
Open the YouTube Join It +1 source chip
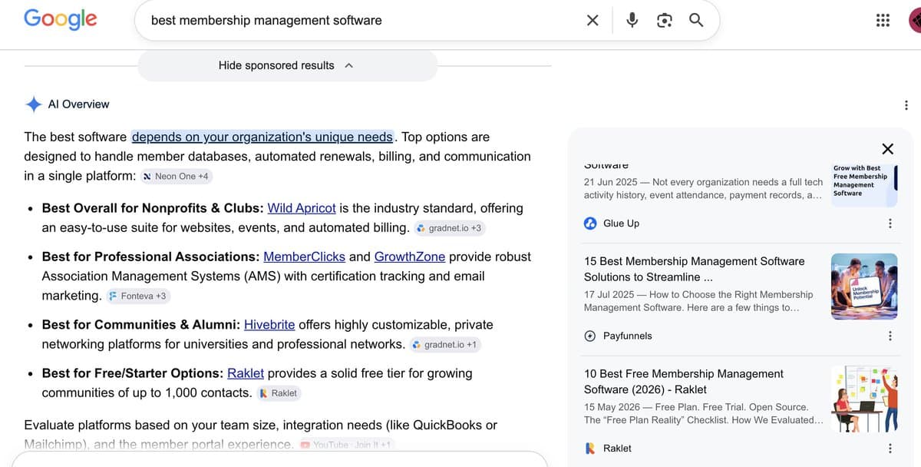[x=346, y=445]
